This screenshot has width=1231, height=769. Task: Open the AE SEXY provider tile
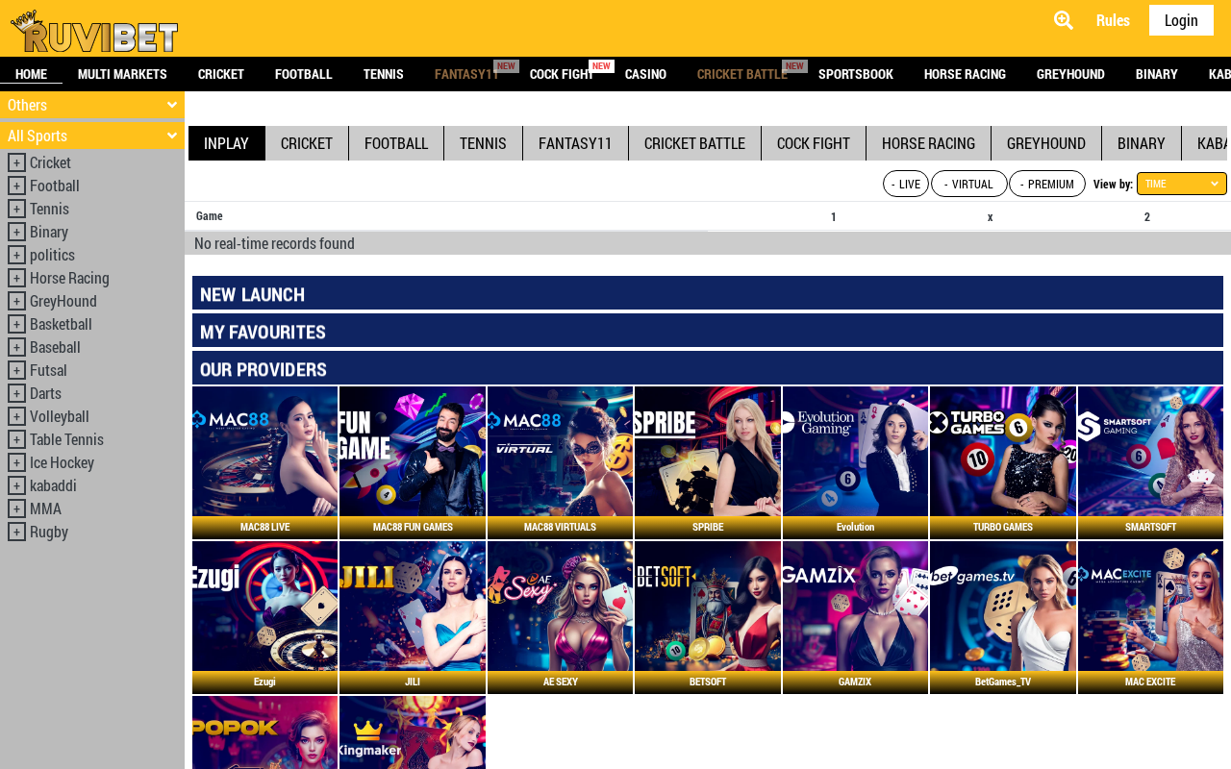pos(560,617)
